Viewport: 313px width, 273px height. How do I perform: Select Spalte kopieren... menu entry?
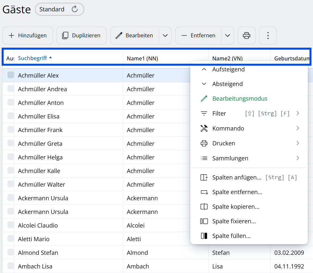(x=249, y=207)
